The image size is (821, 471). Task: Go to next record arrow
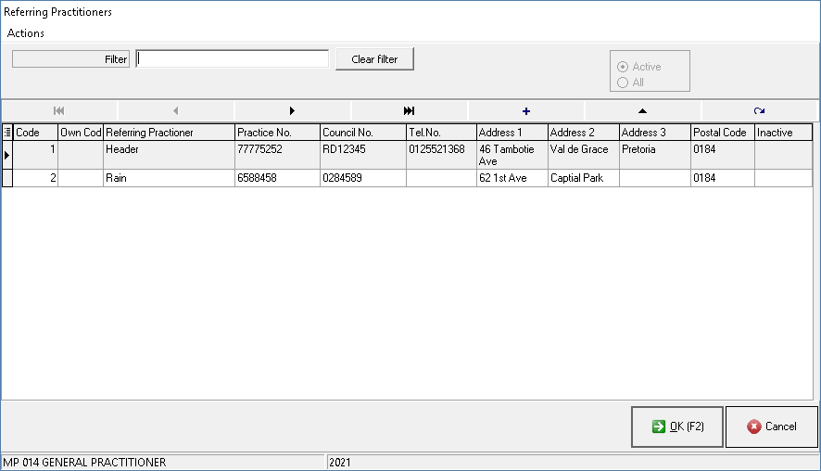point(293,110)
